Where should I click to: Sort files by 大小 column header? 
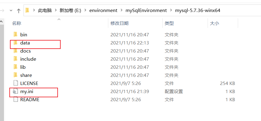click(x=214, y=23)
